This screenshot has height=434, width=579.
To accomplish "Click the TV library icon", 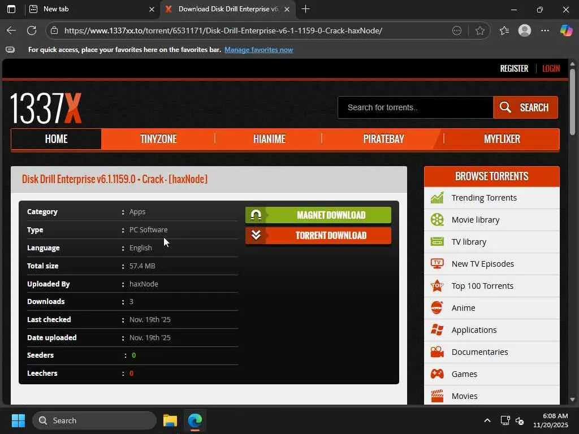I will (x=437, y=242).
